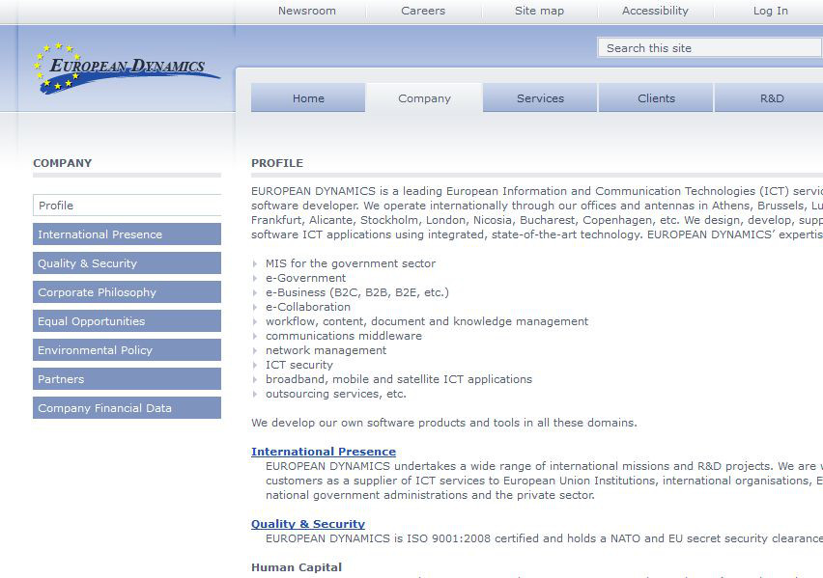Select the Company tab
This screenshot has width=823, height=578.
tap(424, 97)
